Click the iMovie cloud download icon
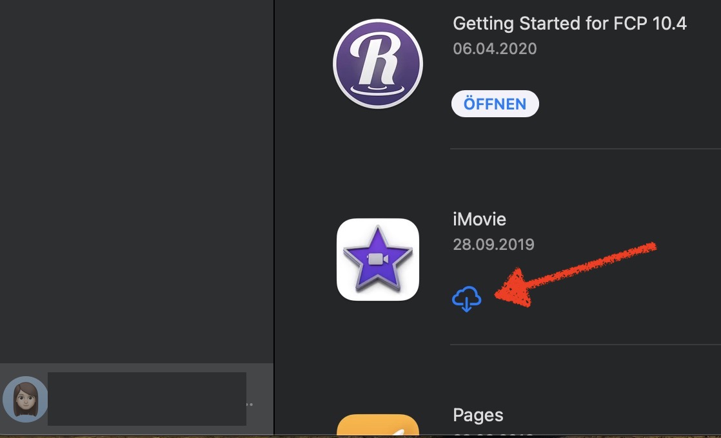The height and width of the screenshot is (438, 721). pos(467,299)
